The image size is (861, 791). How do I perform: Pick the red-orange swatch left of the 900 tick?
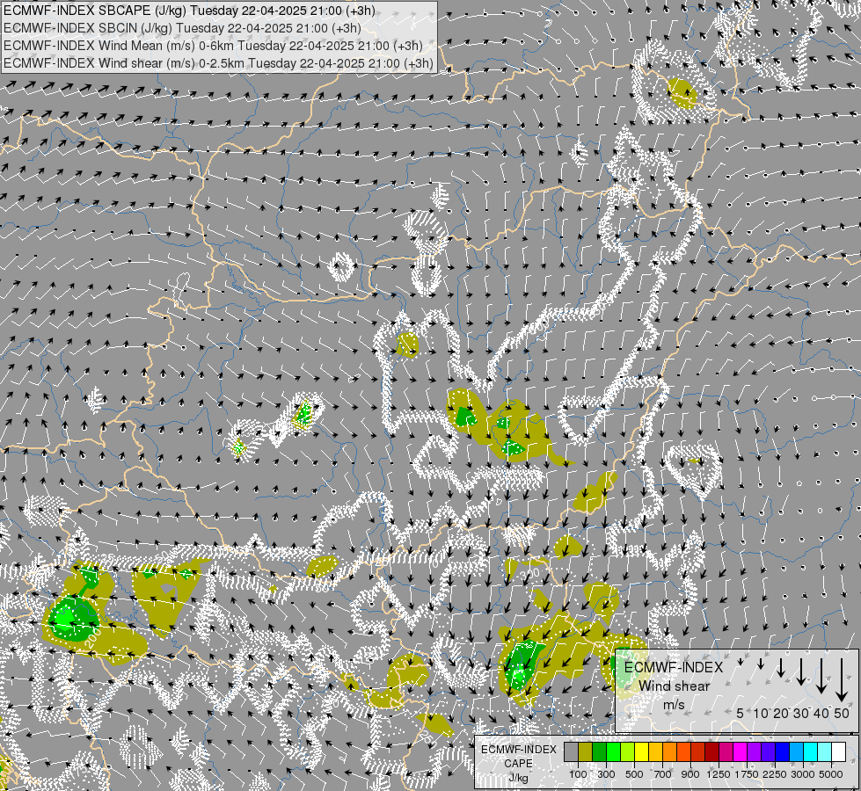(683, 751)
